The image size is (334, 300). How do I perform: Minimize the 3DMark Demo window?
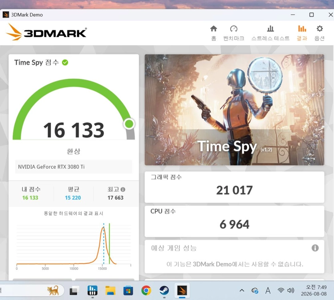click(293, 15)
